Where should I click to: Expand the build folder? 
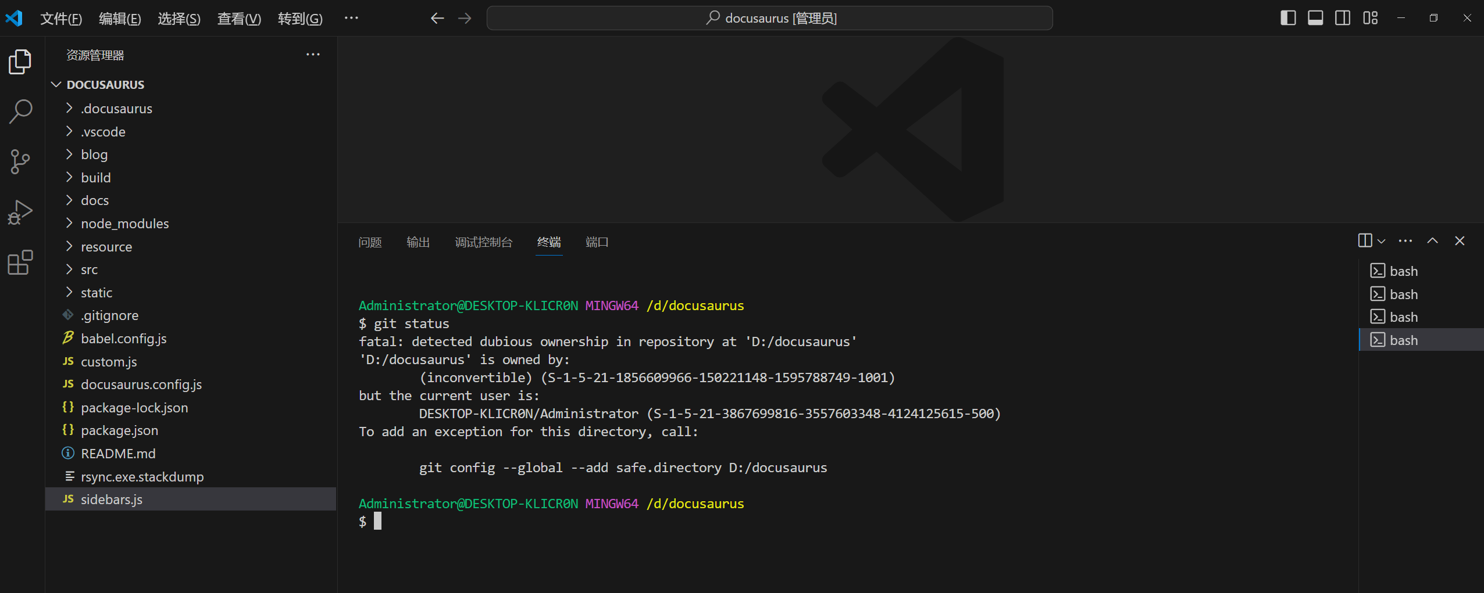pos(191,178)
